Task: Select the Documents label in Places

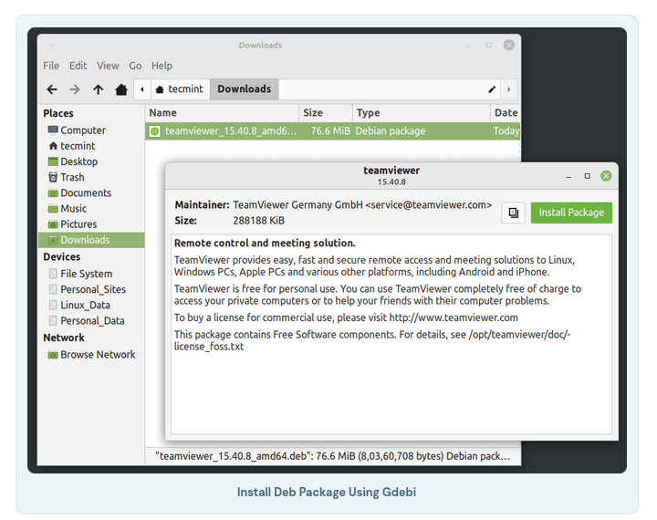Action: 86,192
